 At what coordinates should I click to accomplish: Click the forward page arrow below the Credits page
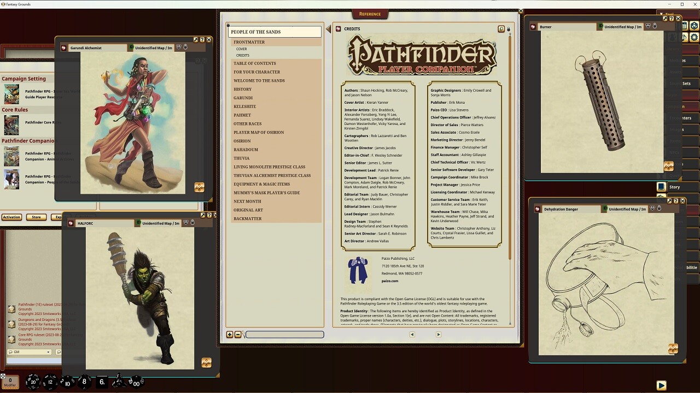(438, 334)
